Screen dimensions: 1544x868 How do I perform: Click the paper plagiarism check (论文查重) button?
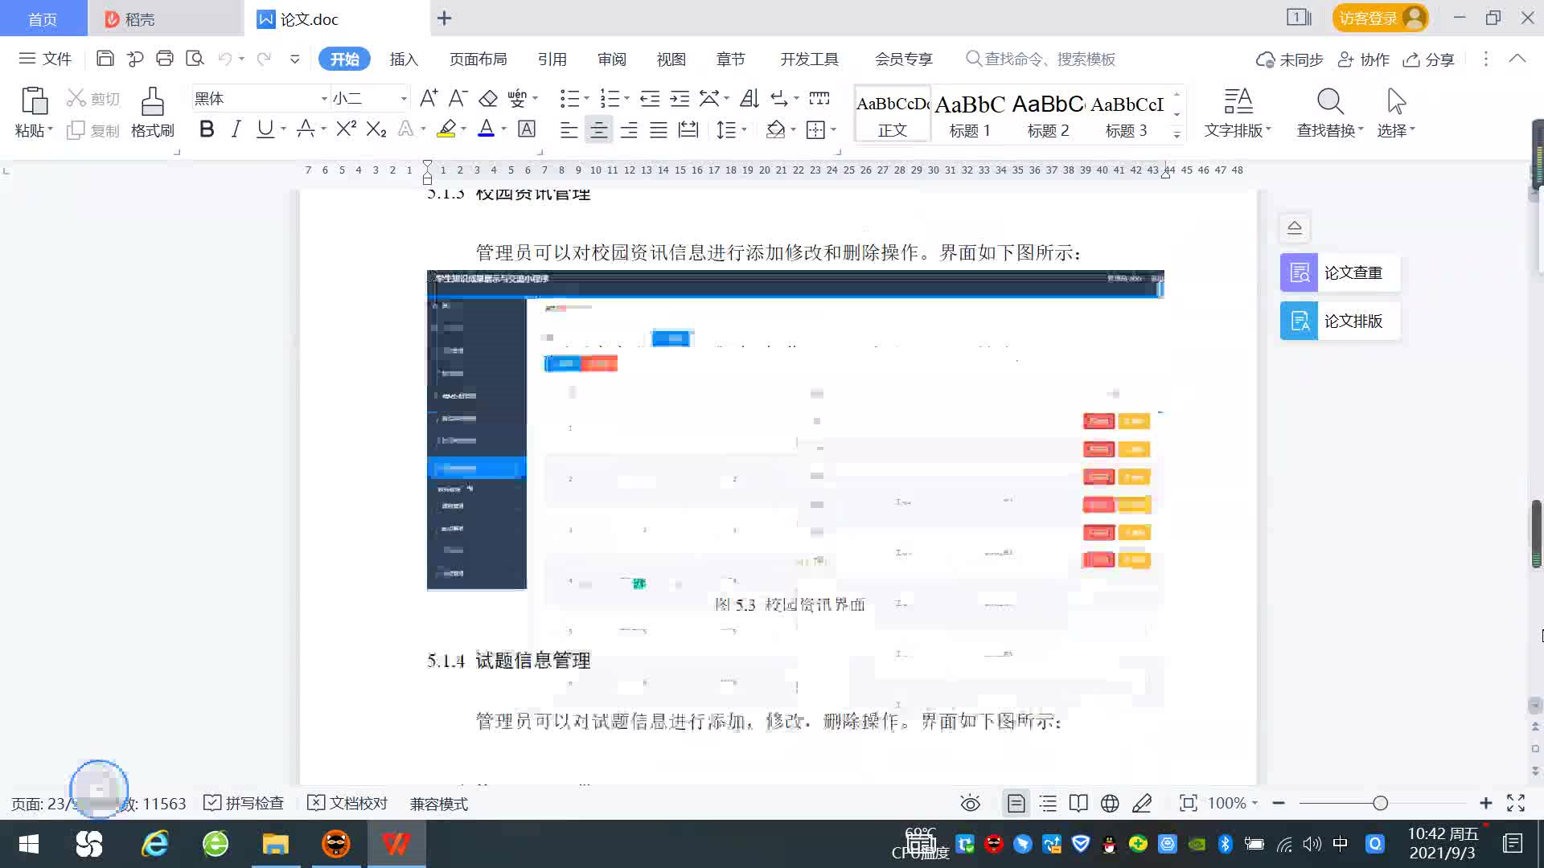tap(1339, 272)
